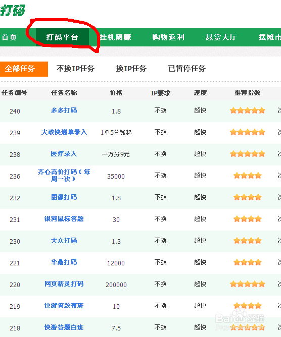The image size is (281, 337).
Task: Click the 任务编号 column header
Action: [x=15, y=93]
